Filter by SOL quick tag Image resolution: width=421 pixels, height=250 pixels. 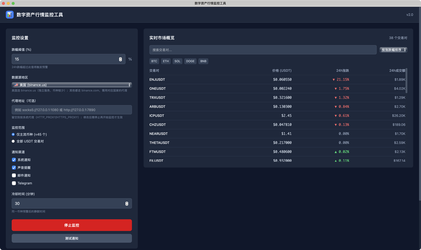click(x=177, y=61)
